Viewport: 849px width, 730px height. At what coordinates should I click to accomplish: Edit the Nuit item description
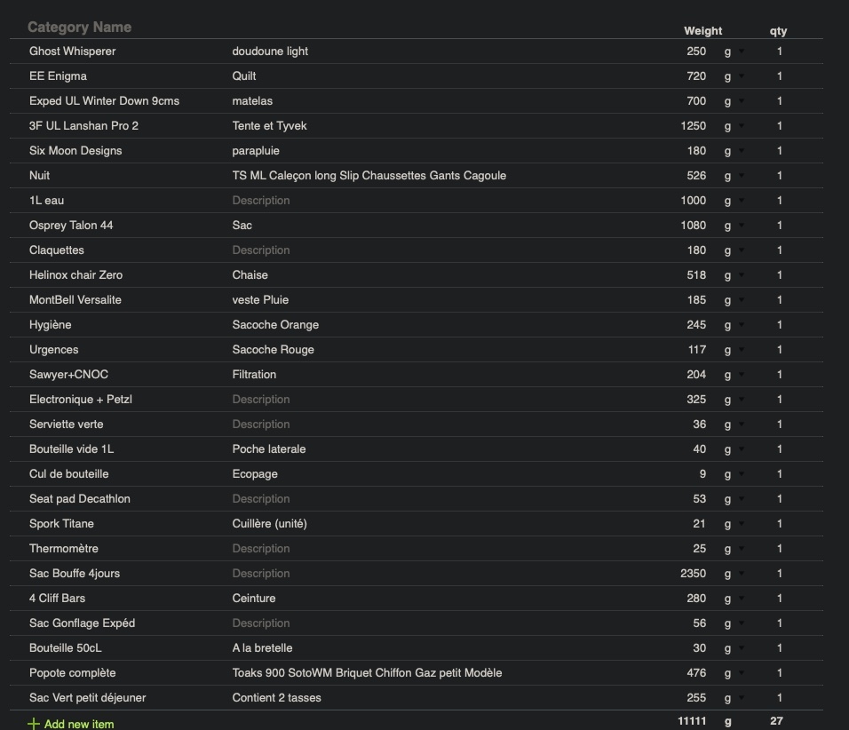[x=369, y=176]
